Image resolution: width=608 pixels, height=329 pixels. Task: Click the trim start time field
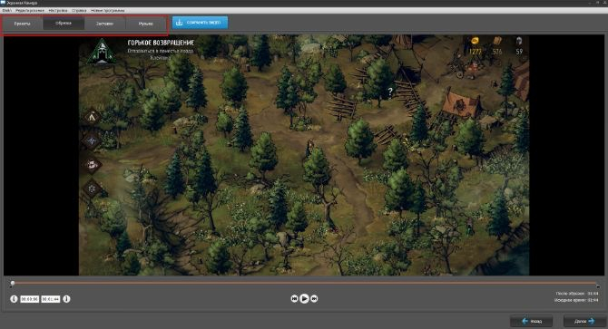pos(29,299)
